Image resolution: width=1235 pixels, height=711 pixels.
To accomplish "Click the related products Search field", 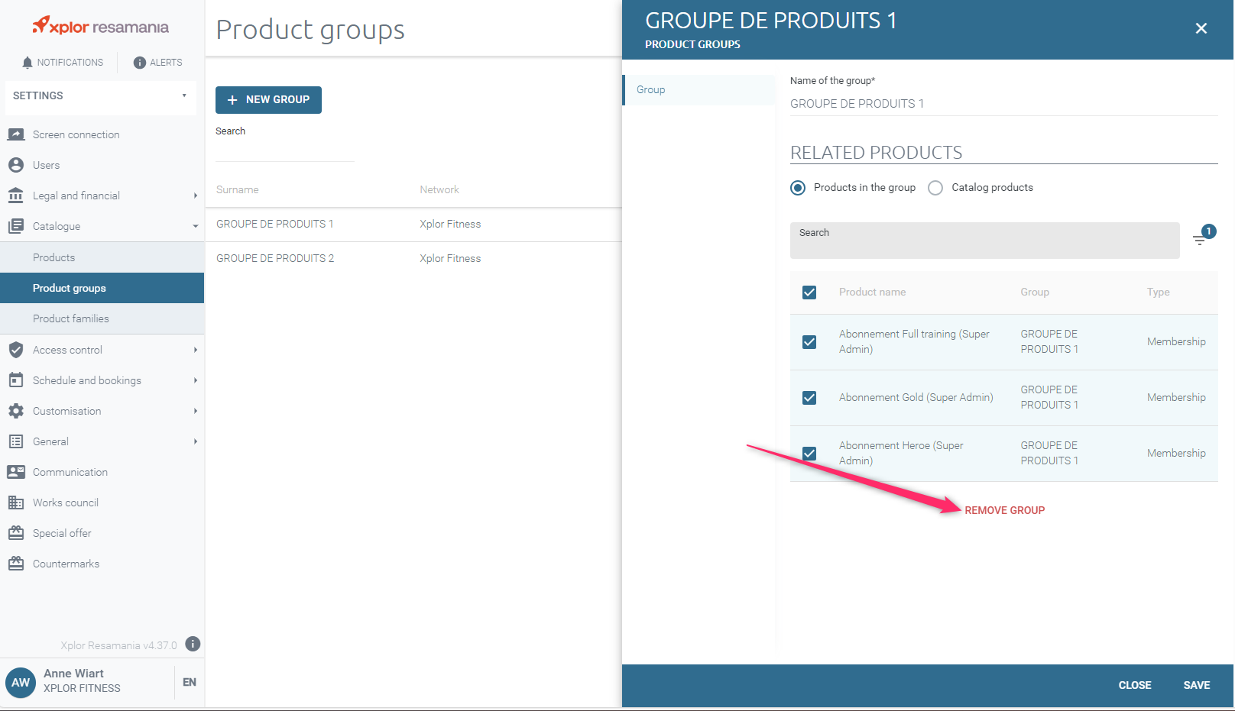I will [984, 241].
